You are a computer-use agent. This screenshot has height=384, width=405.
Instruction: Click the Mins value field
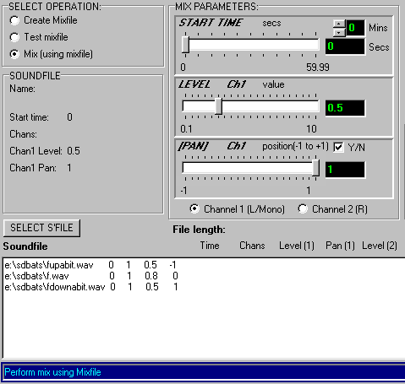355,28
